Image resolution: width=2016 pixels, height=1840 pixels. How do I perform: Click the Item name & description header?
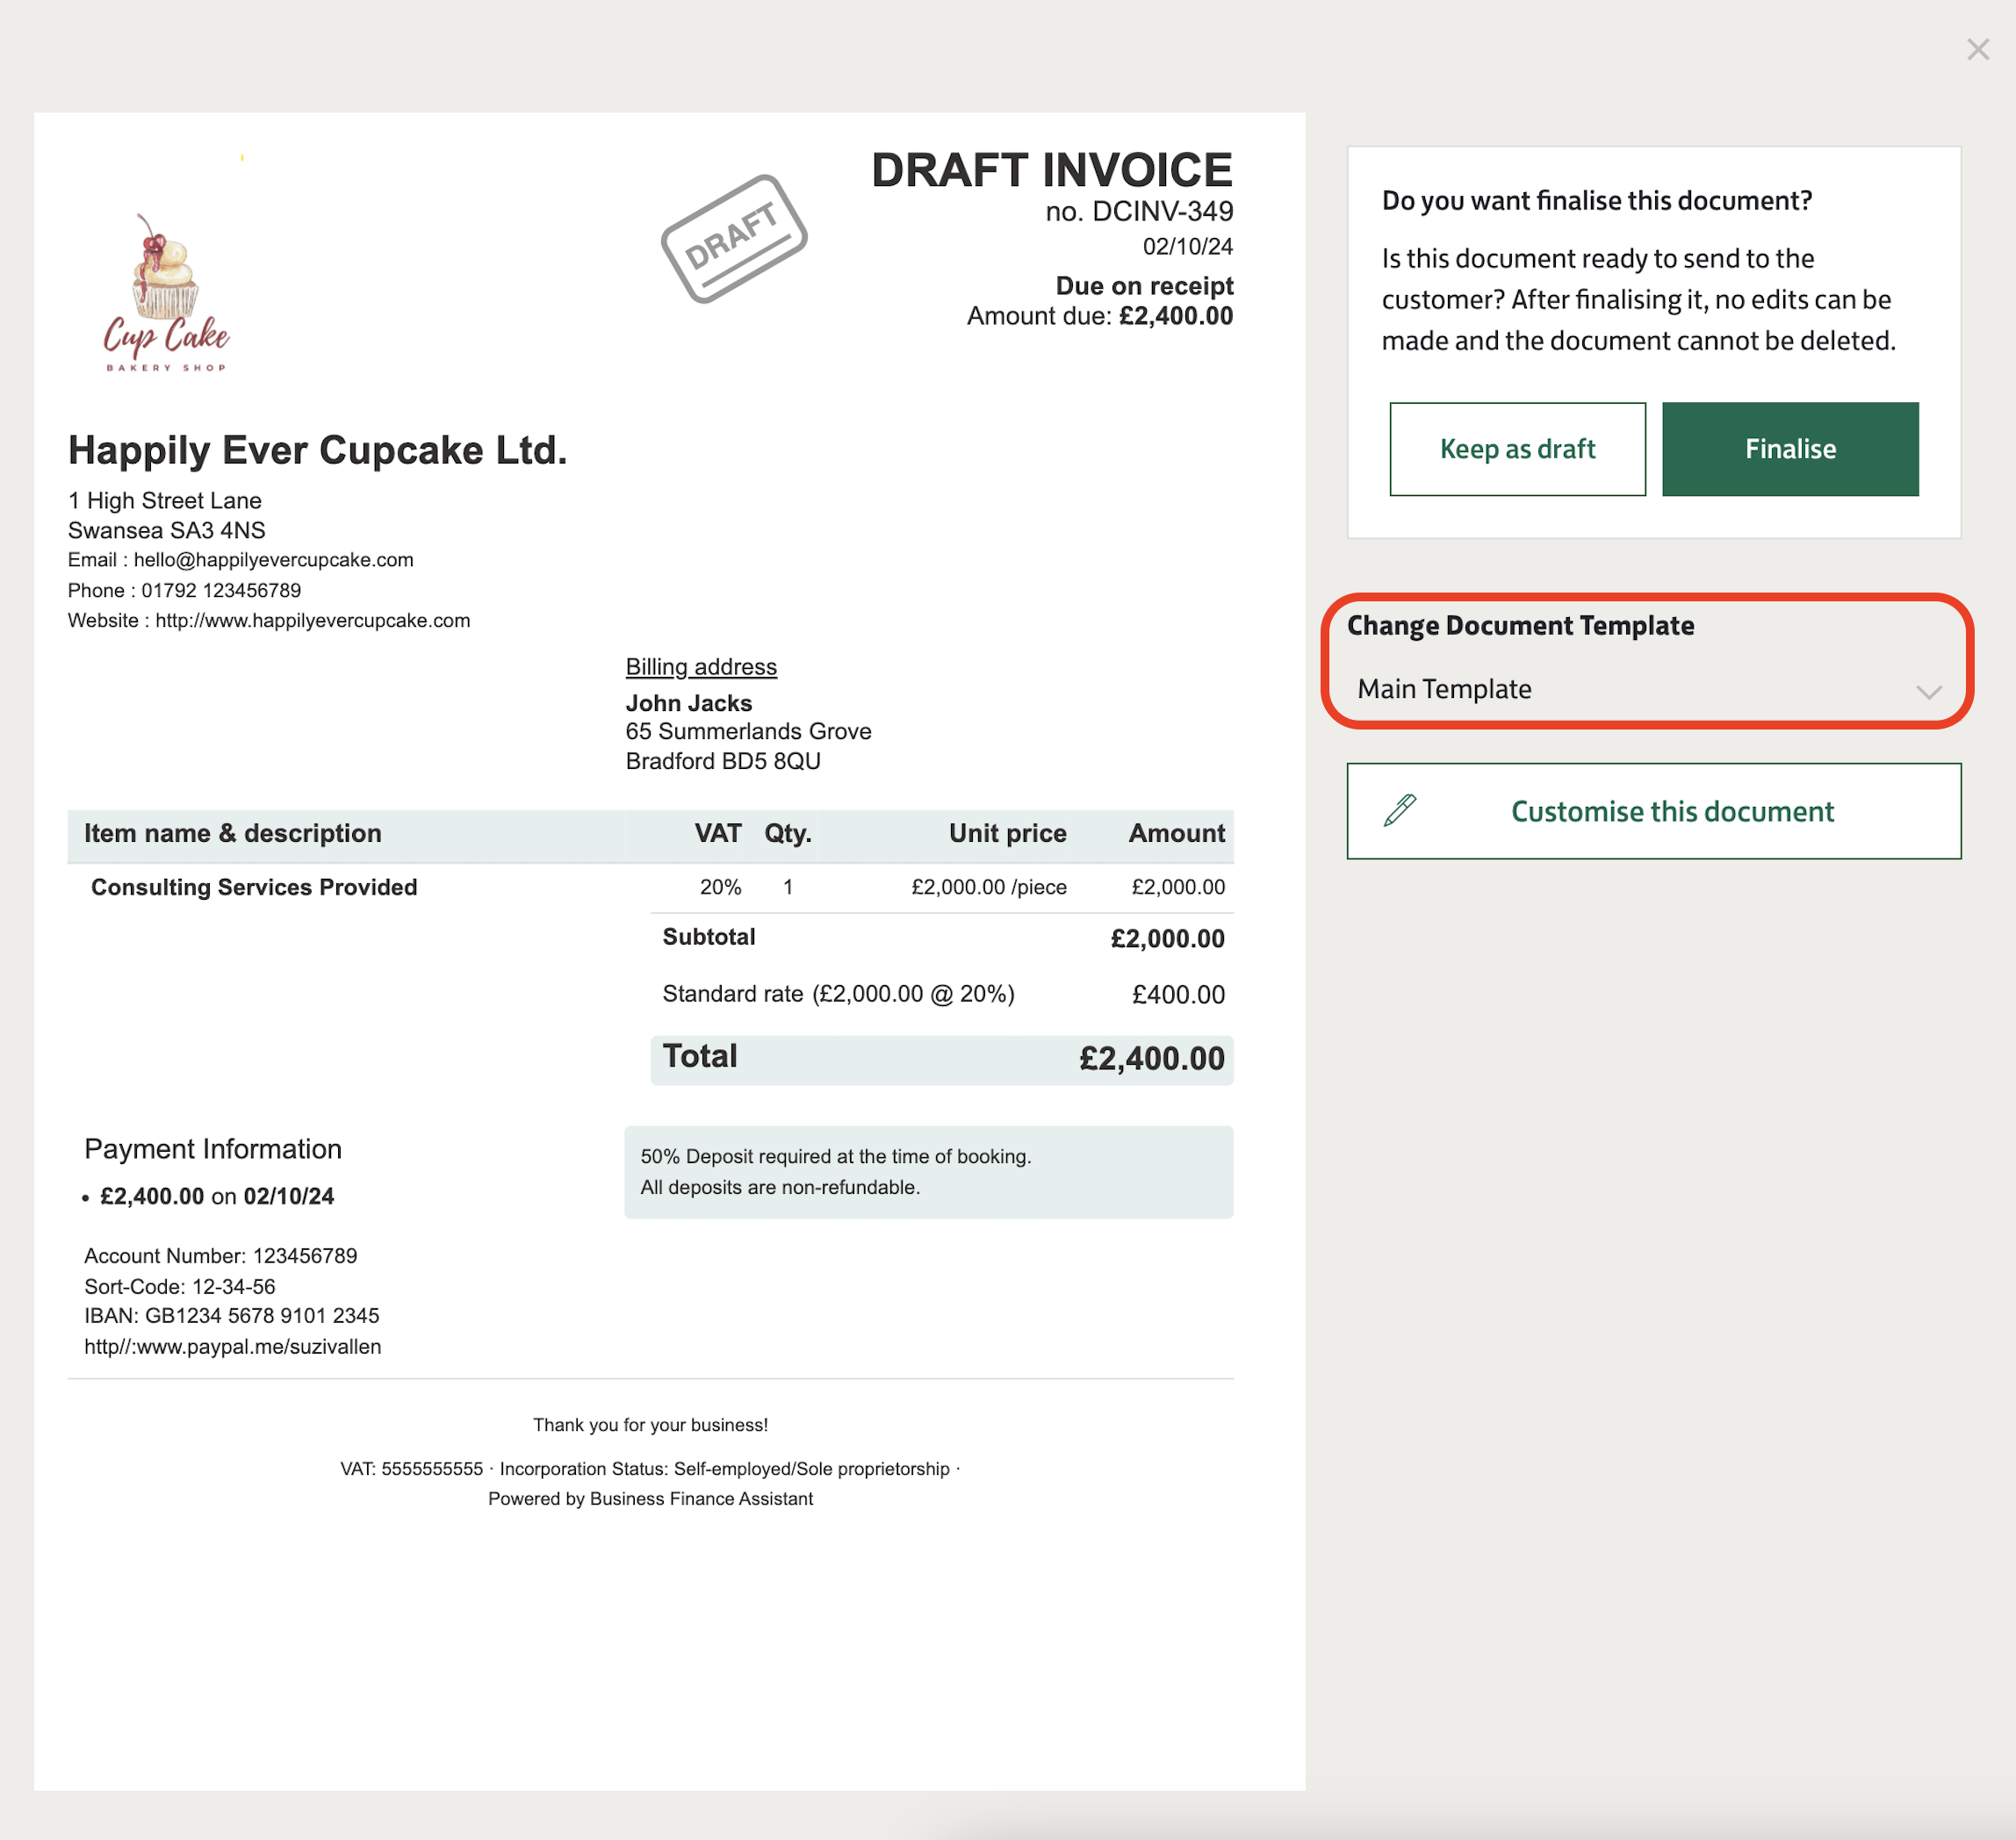click(x=233, y=833)
